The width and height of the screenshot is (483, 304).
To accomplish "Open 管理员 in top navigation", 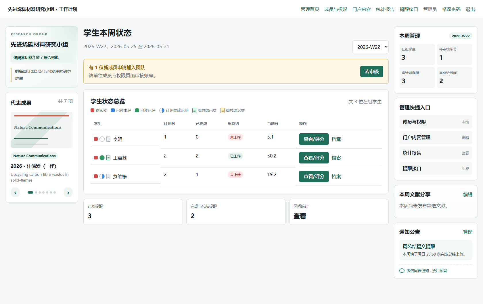I will pyautogui.click(x=430, y=9).
